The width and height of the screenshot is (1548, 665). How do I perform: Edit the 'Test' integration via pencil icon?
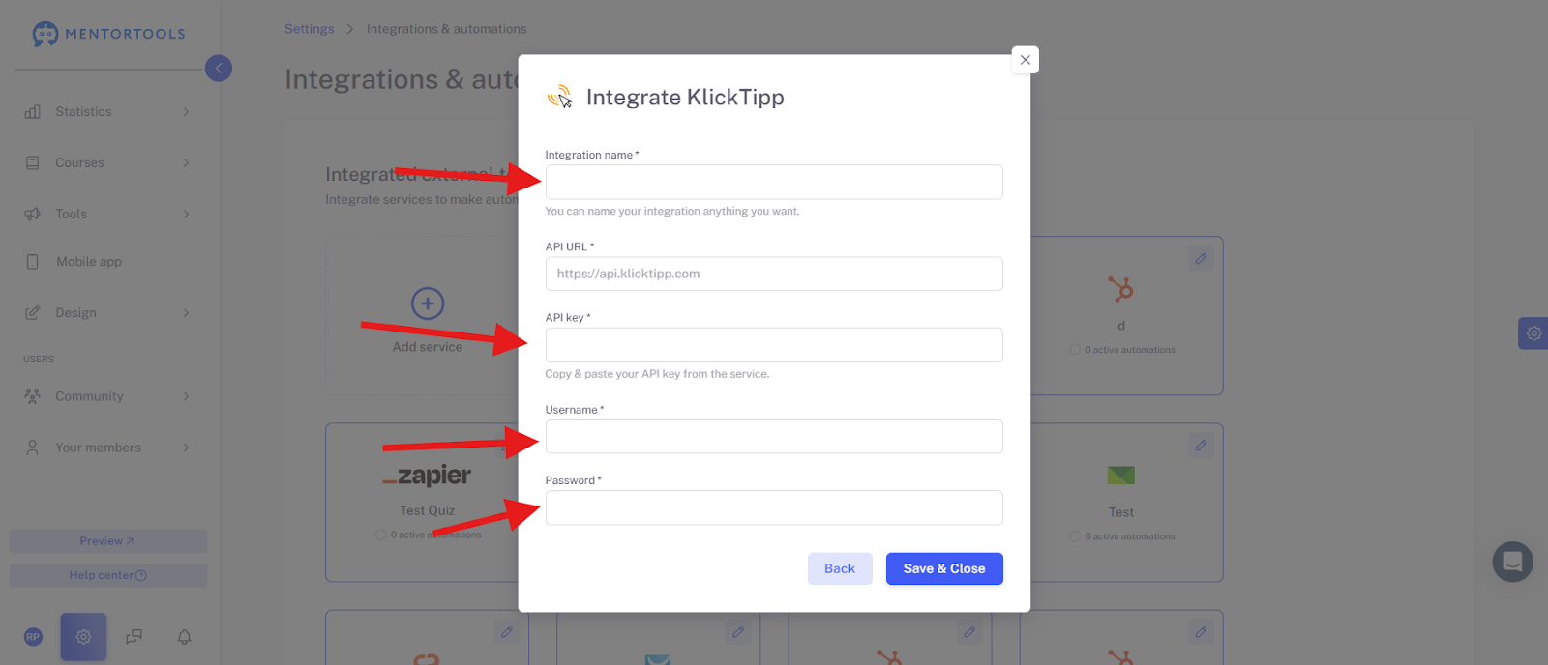click(1201, 446)
